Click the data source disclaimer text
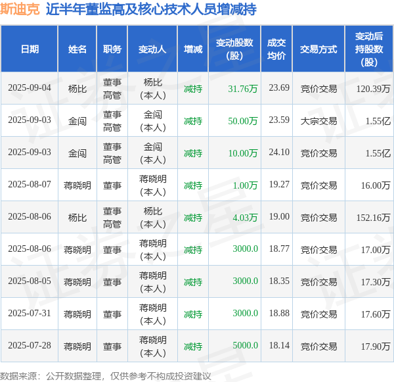The height and width of the screenshot is (382, 394). (106, 376)
